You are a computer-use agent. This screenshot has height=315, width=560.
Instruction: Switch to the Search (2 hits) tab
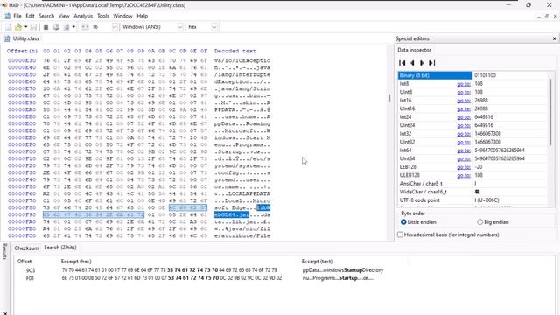point(60,248)
